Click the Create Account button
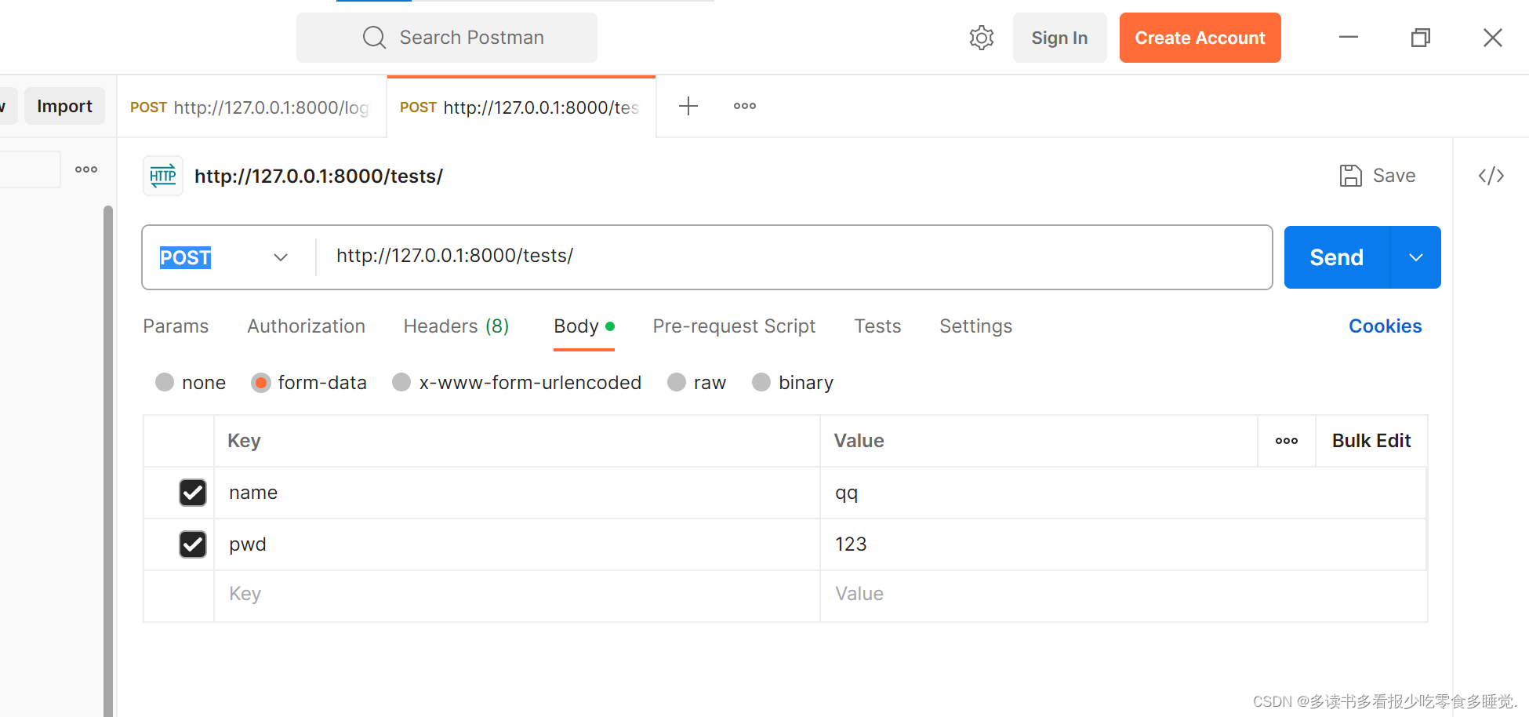 click(1200, 38)
